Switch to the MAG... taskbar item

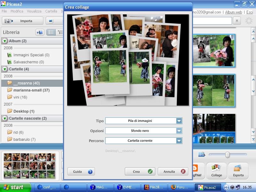[x=100, y=187]
